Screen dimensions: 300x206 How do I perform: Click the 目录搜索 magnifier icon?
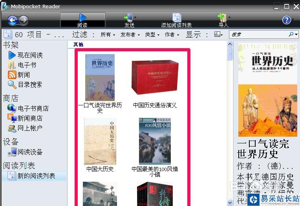click(12, 85)
